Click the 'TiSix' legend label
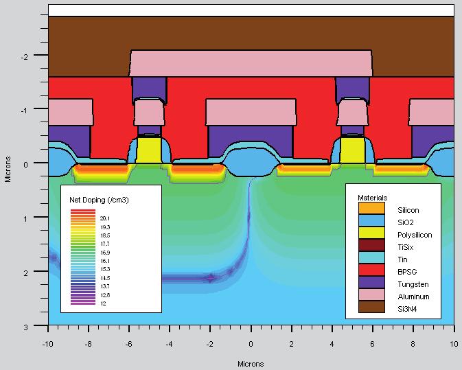 point(406,247)
